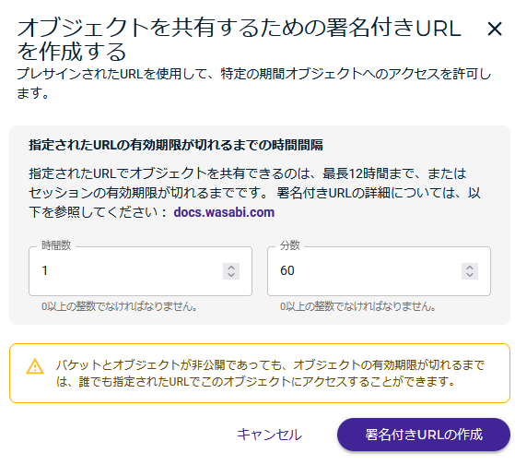
Task: Click the 分数 field label
Action: pos(289,245)
